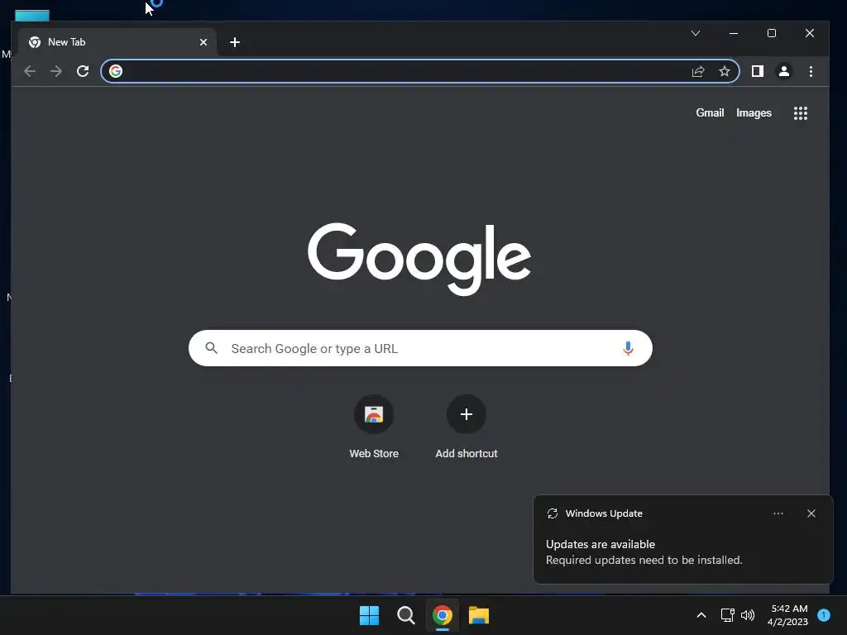Open the notification center badge

(824, 615)
